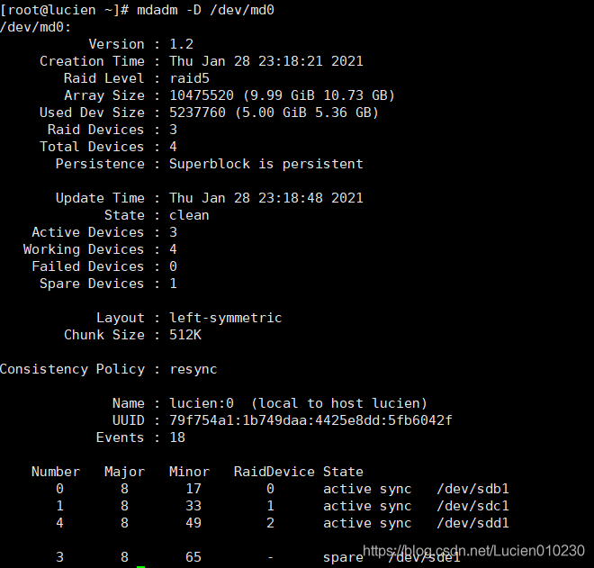Select the Name value 'lucien:0'

[202, 403]
